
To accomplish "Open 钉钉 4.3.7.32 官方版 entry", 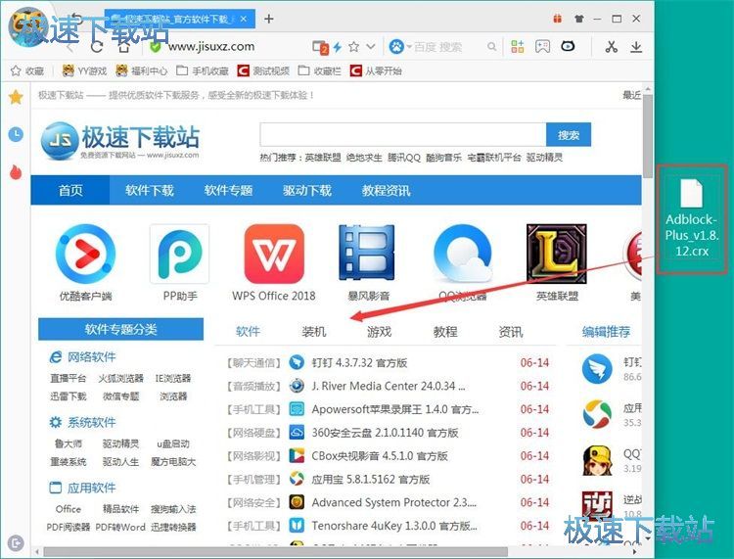I will (x=359, y=363).
